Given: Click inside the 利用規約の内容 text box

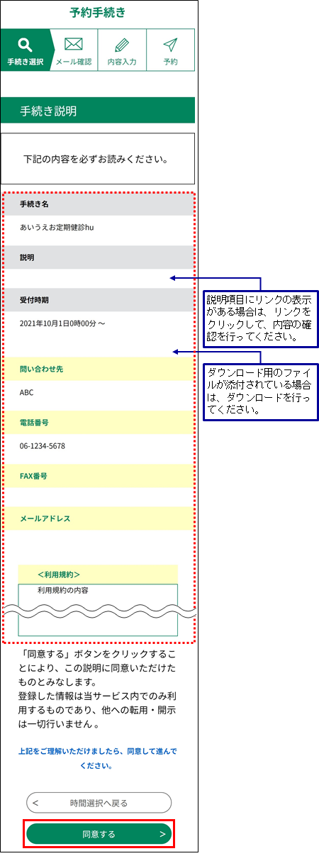Looking at the screenshot, I should click(98, 609).
